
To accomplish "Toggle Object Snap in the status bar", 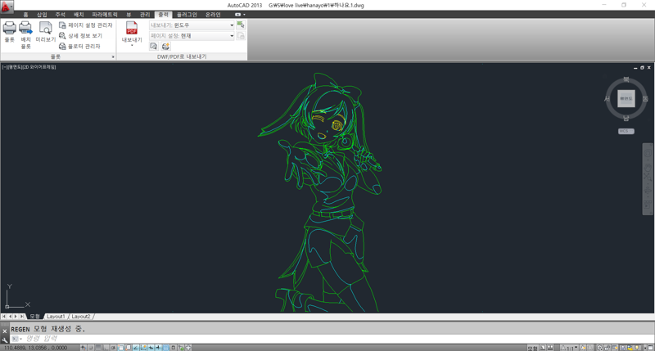I will click(121, 348).
